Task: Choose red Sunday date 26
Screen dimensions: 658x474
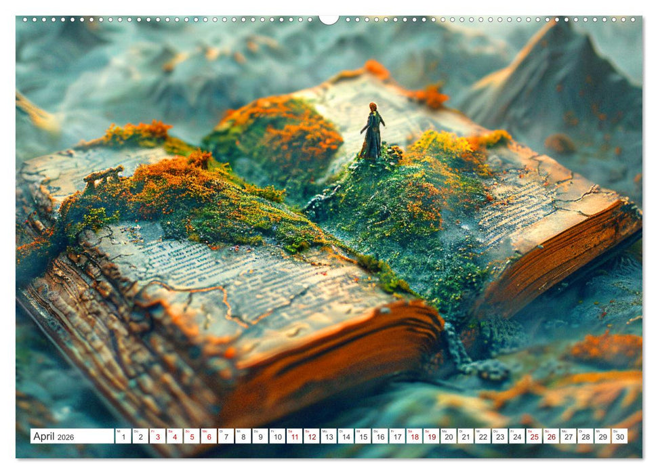Action: [551, 436]
